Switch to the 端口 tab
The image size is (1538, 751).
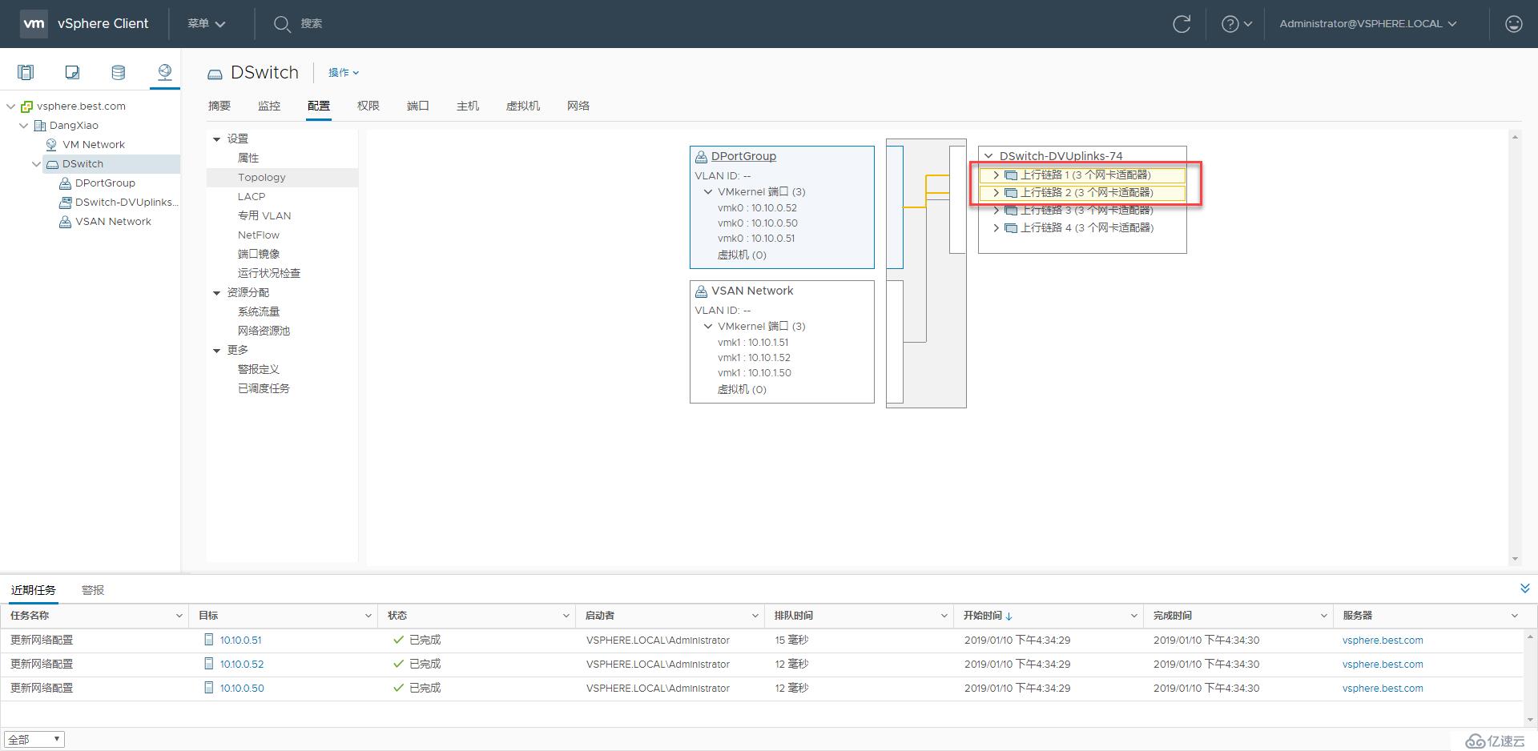click(418, 106)
